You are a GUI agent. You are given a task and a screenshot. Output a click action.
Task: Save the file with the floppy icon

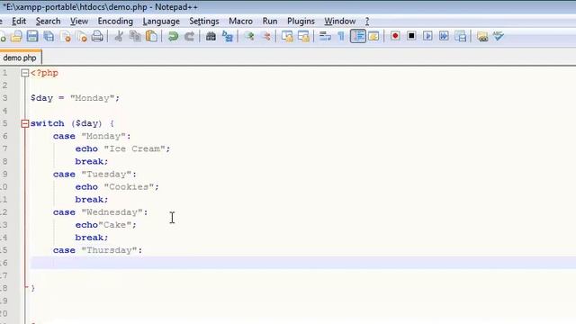(32, 36)
